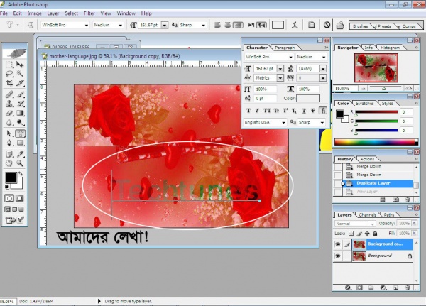The width and height of the screenshot is (426, 306).
Task: Click Faux Bold style in Character panel
Action: (x=248, y=111)
